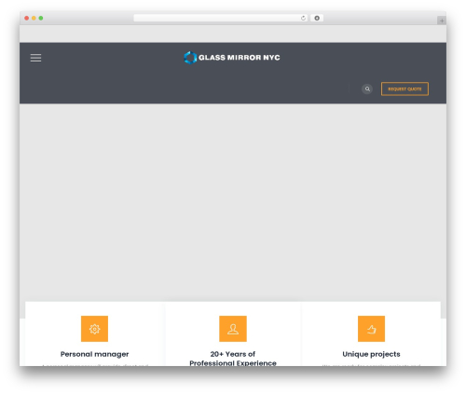The width and height of the screenshot is (466, 394).
Task: Open a new browser tab with plus
Action: tap(442, 20)
